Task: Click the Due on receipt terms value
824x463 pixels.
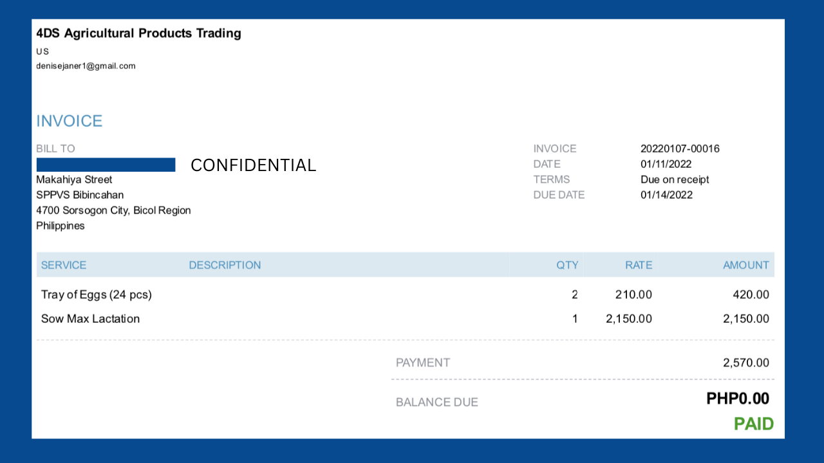Action: pos(675,179)
